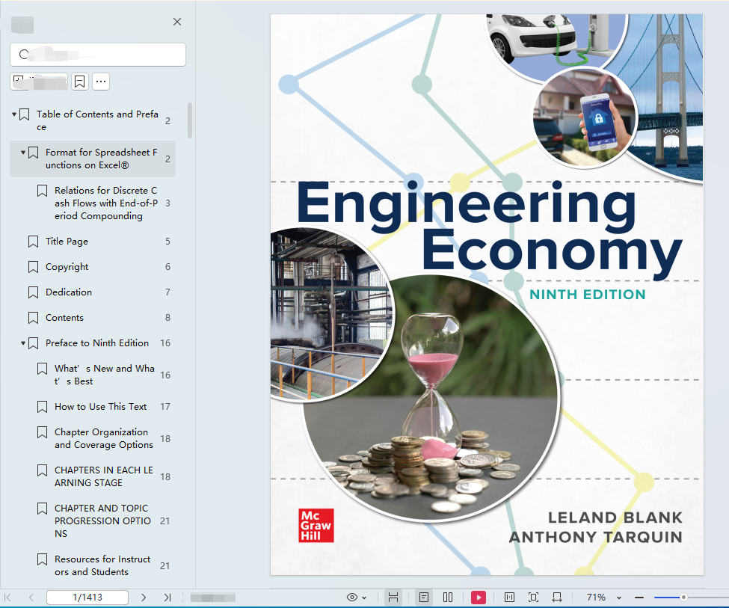
Task: Go to next page
Action: point(144,598)
